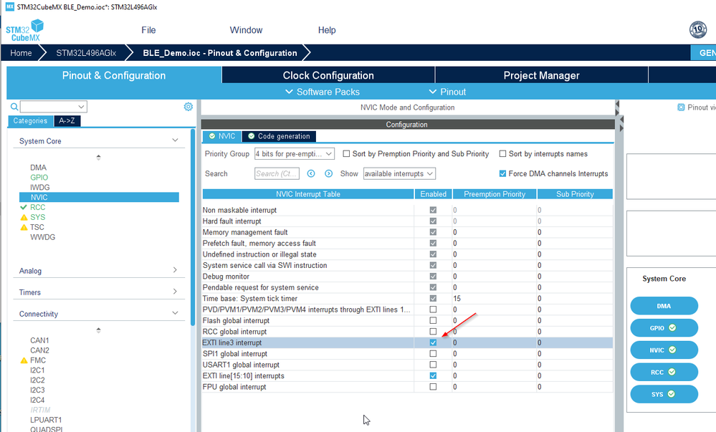716x432 pixels.
Task: Enable the RCC global interrupt checkbox
Action: coord(433,332)
